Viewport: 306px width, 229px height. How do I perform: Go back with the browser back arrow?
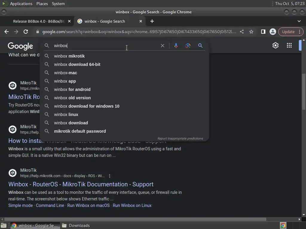pos(7,32)
